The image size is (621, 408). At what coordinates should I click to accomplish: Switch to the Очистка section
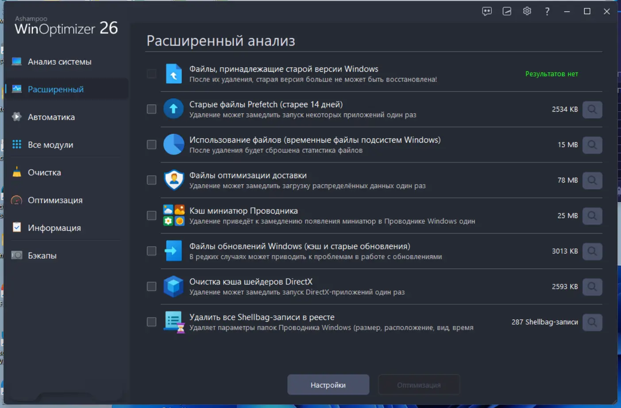pyautogui.click(x=66, y=172)
